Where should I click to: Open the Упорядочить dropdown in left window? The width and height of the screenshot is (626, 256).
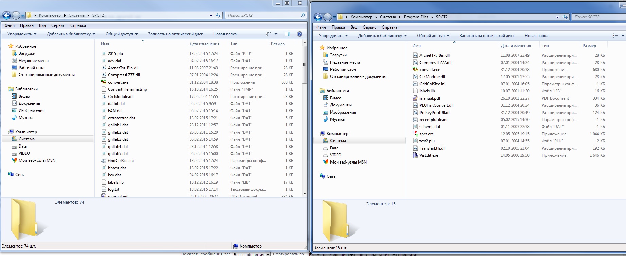pyautogui.click(x=22, y=34)
